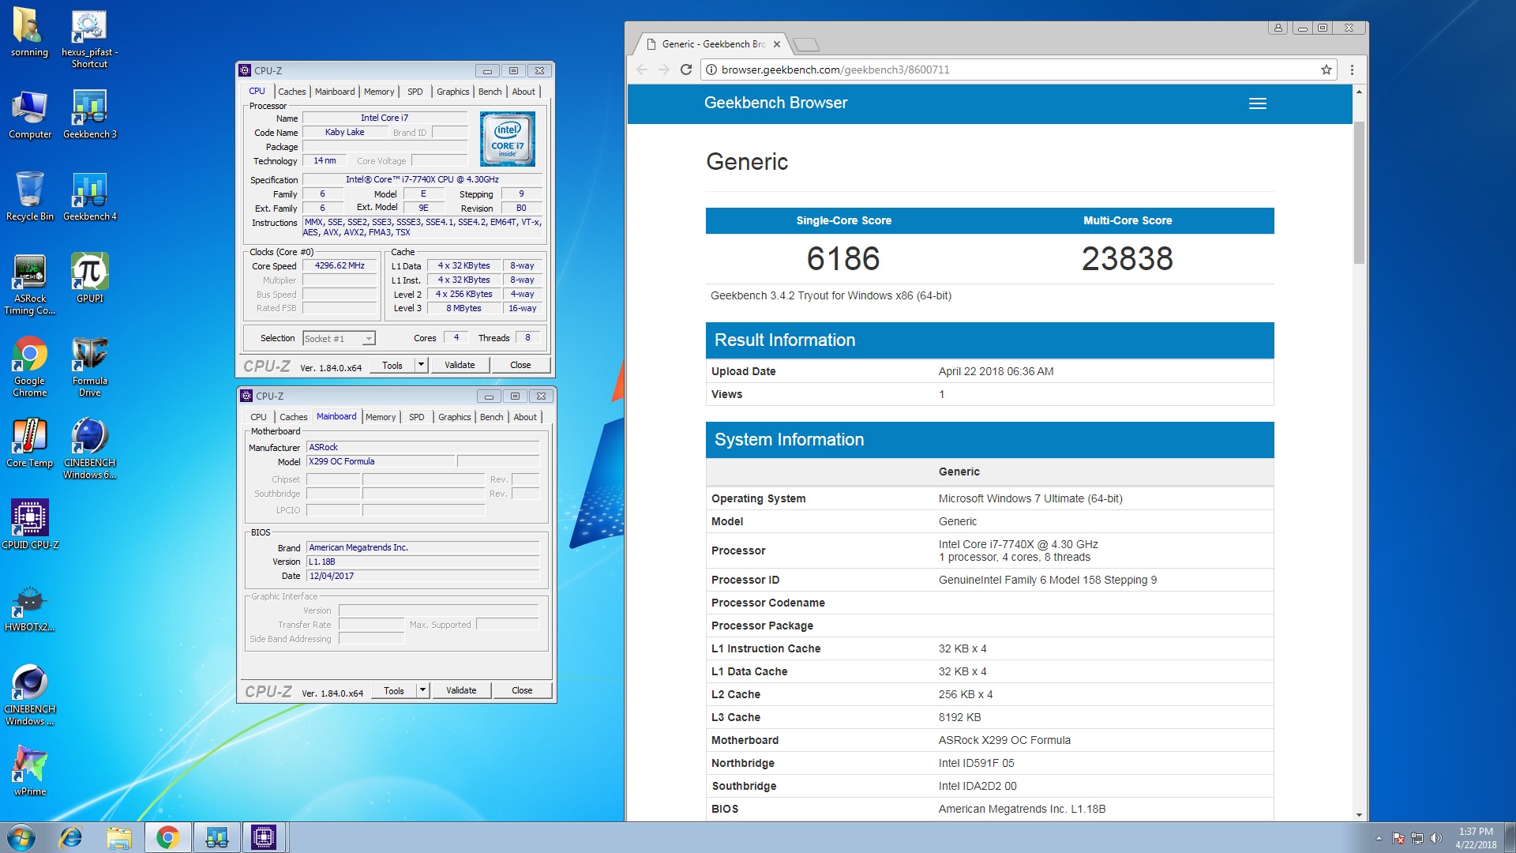Click the Chrome user profile button

point(1278,28)
